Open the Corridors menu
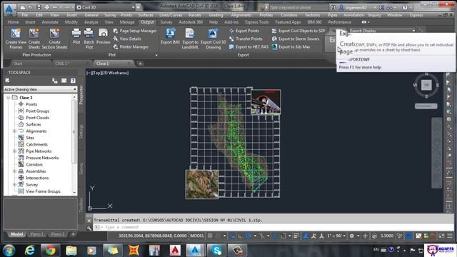 [288, 15]
